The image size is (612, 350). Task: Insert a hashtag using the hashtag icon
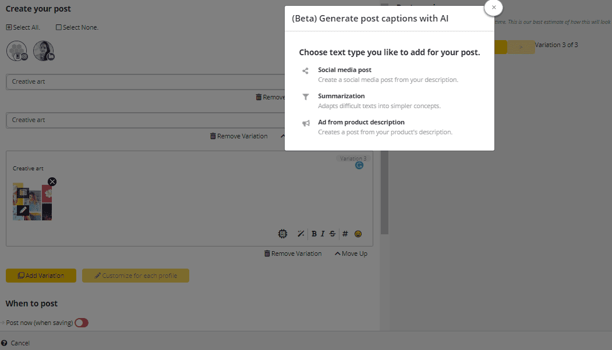click(345, 234)
